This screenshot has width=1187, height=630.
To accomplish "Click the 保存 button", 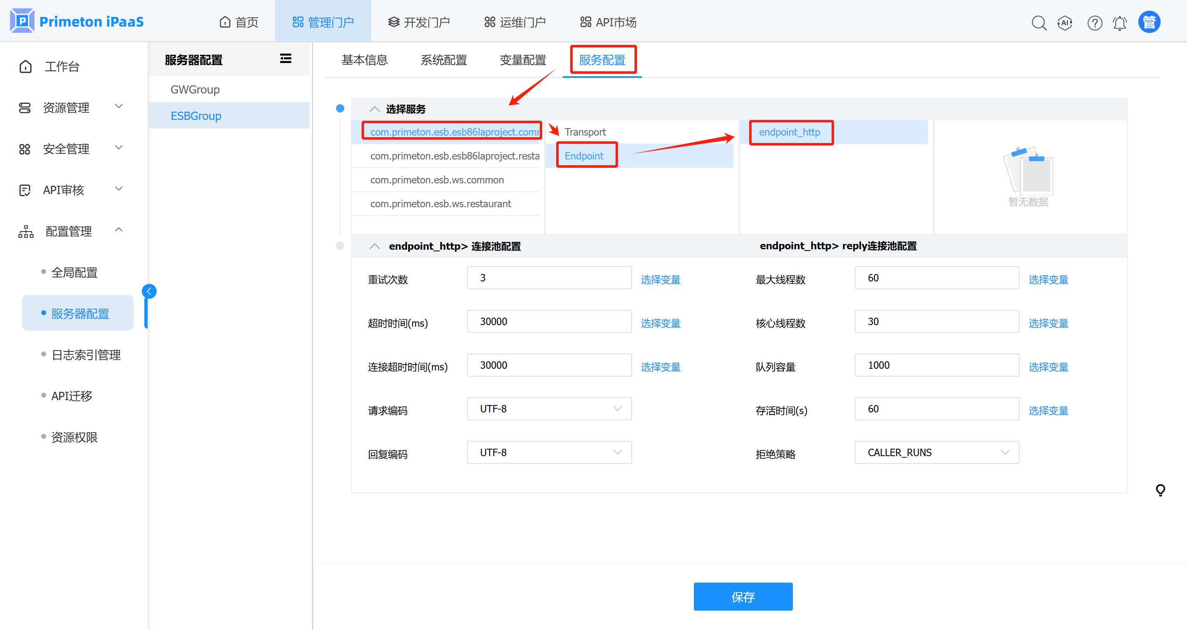I will (x=743, y=597).
